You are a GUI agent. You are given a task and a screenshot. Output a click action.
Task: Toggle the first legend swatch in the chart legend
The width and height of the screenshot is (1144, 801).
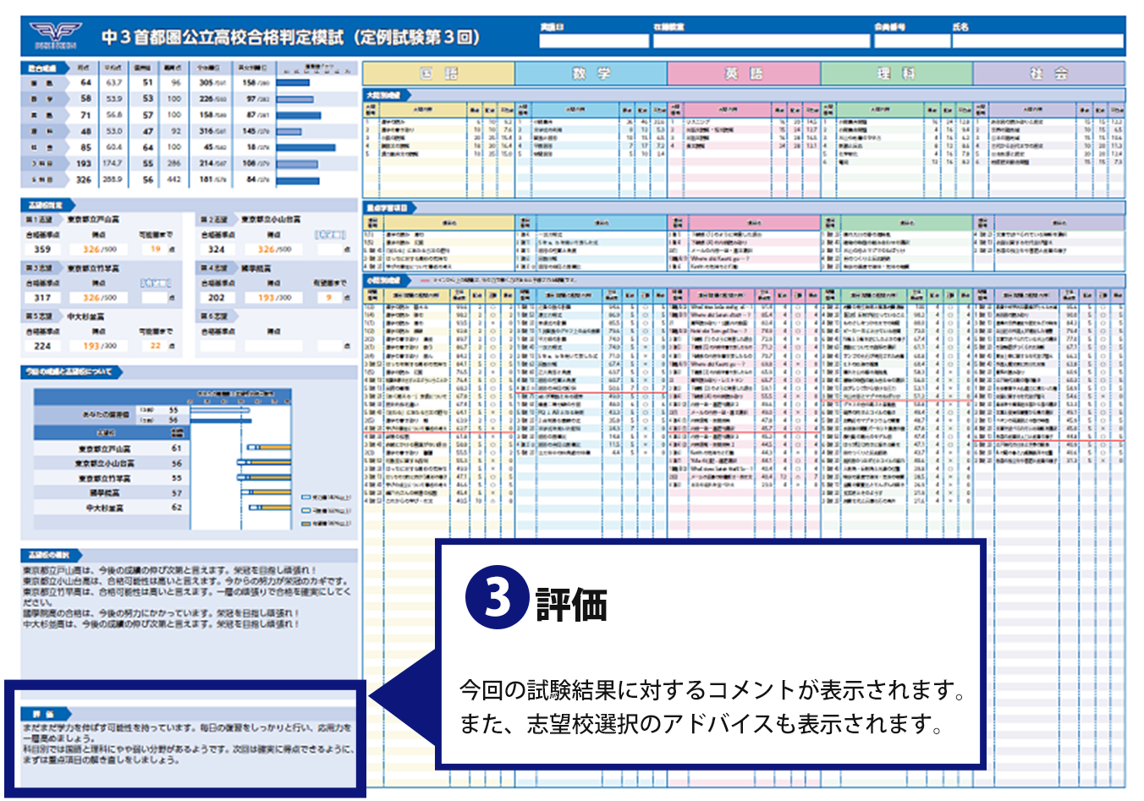pyautogui.click(x=306, y=497)
